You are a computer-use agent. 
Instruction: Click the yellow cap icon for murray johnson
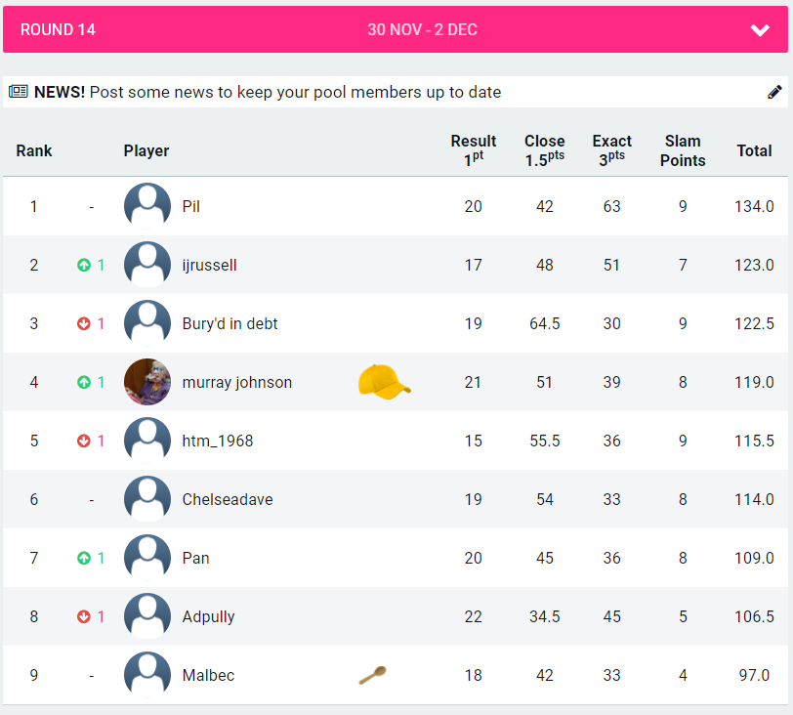pos(384,382)
